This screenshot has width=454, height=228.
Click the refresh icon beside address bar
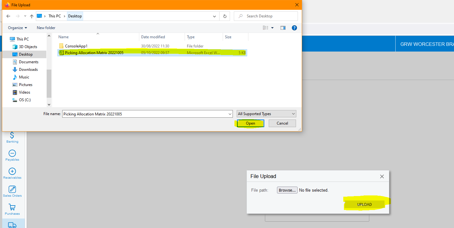point(225,16)
